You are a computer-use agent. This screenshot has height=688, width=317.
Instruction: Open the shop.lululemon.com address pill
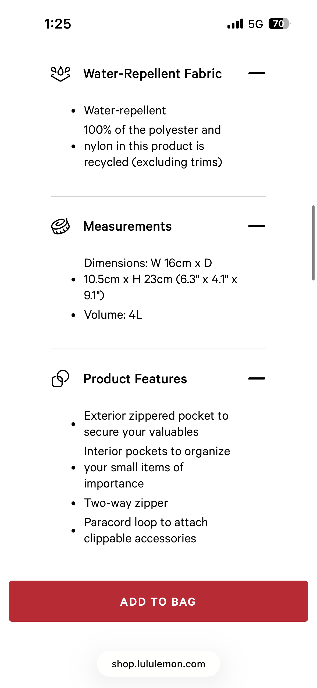[x=158, y=664]
